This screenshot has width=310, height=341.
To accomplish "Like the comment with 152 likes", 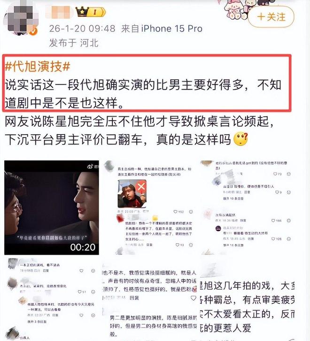I will 175,212.
